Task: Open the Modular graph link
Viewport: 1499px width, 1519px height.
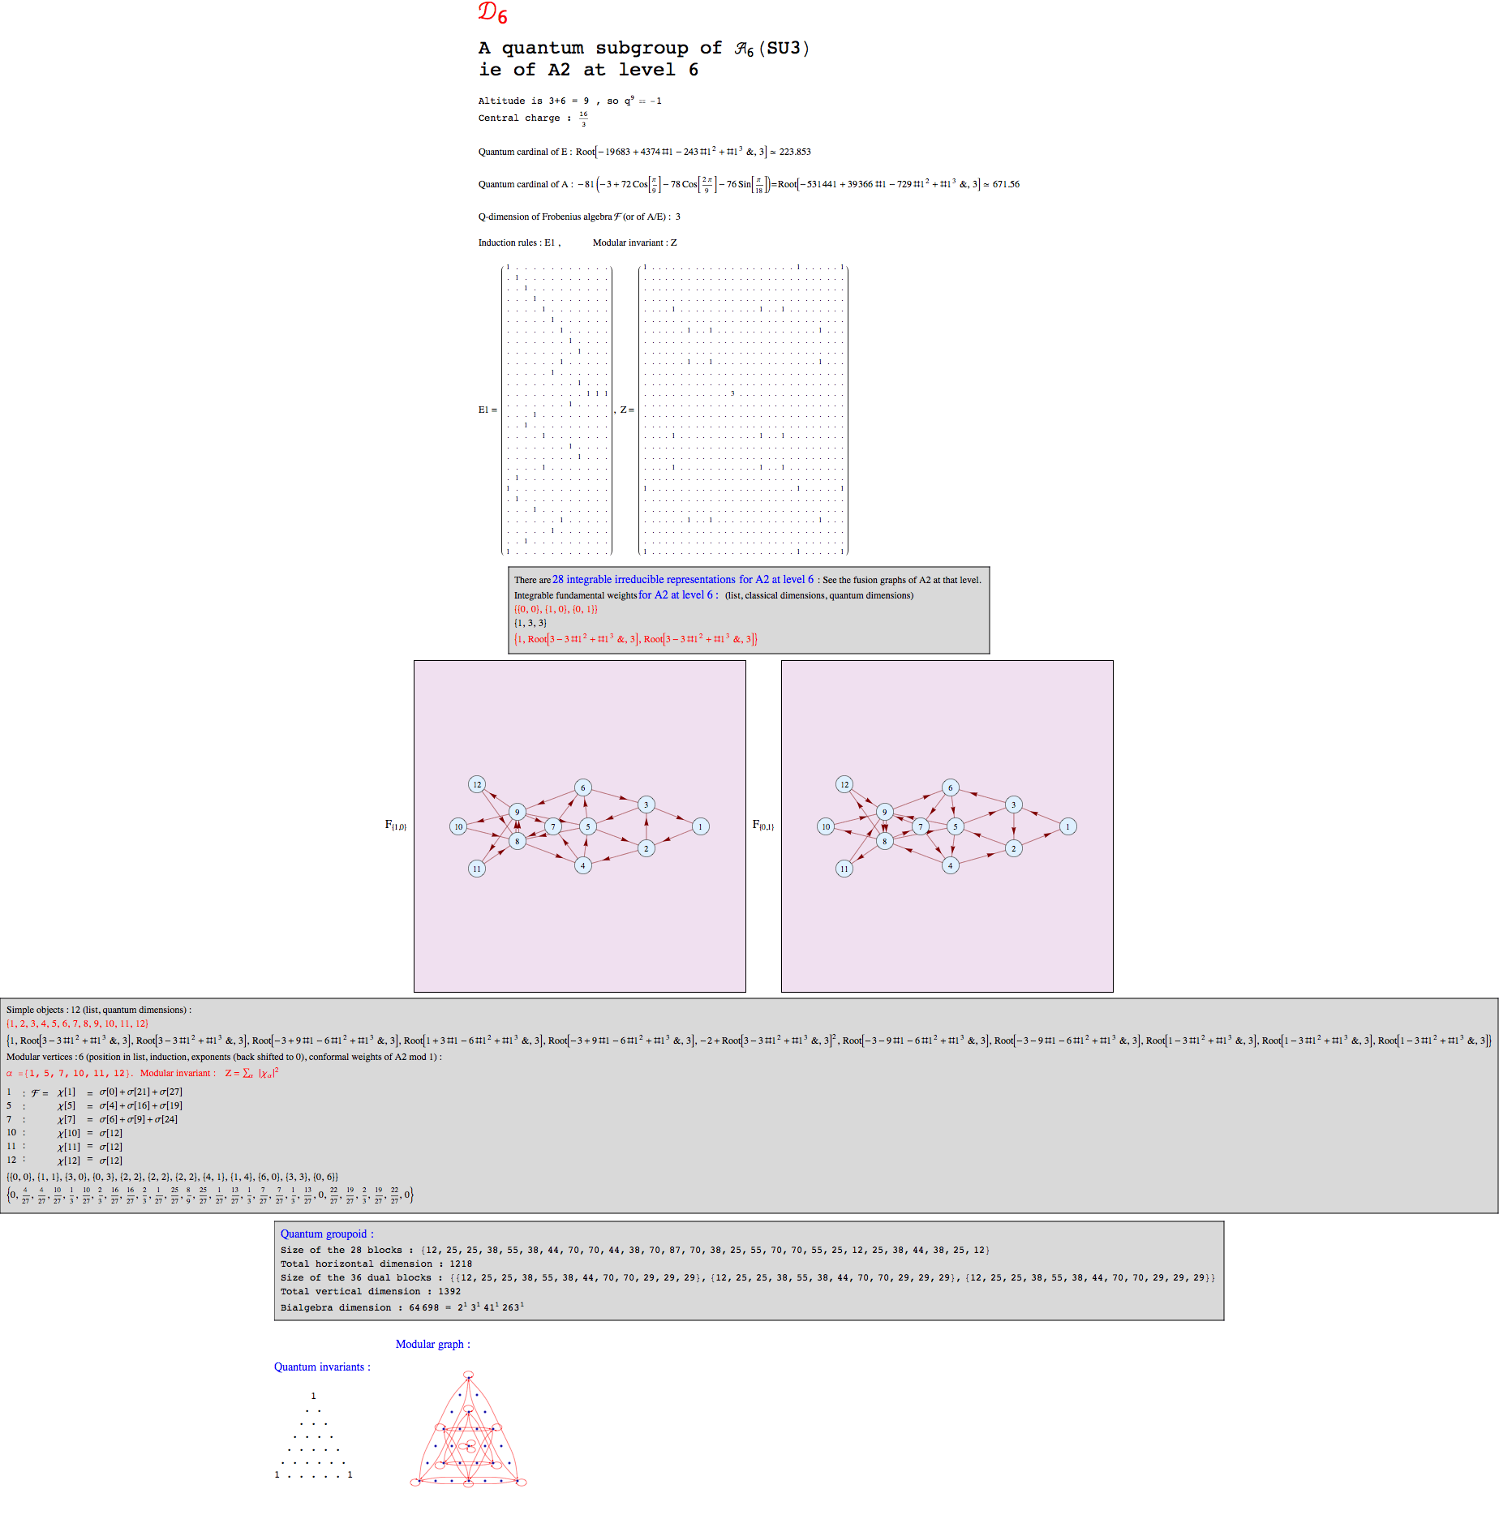Action: pyautogui.click(x=433, y=1345)
